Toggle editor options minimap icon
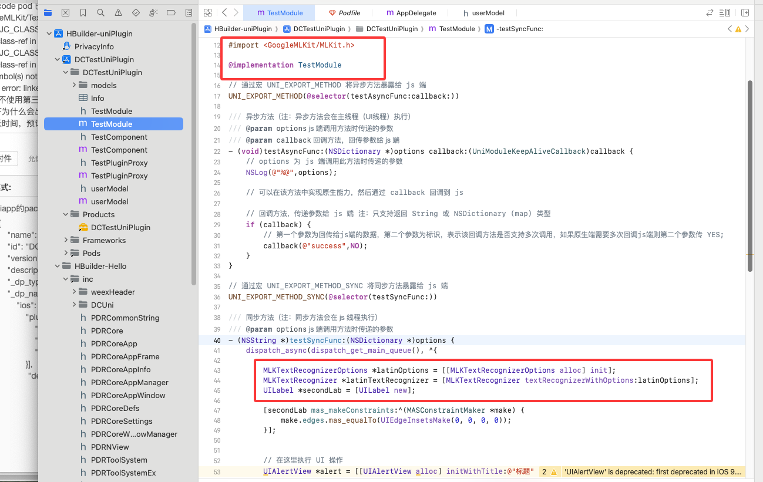763x482 pixels. point(725,12)
